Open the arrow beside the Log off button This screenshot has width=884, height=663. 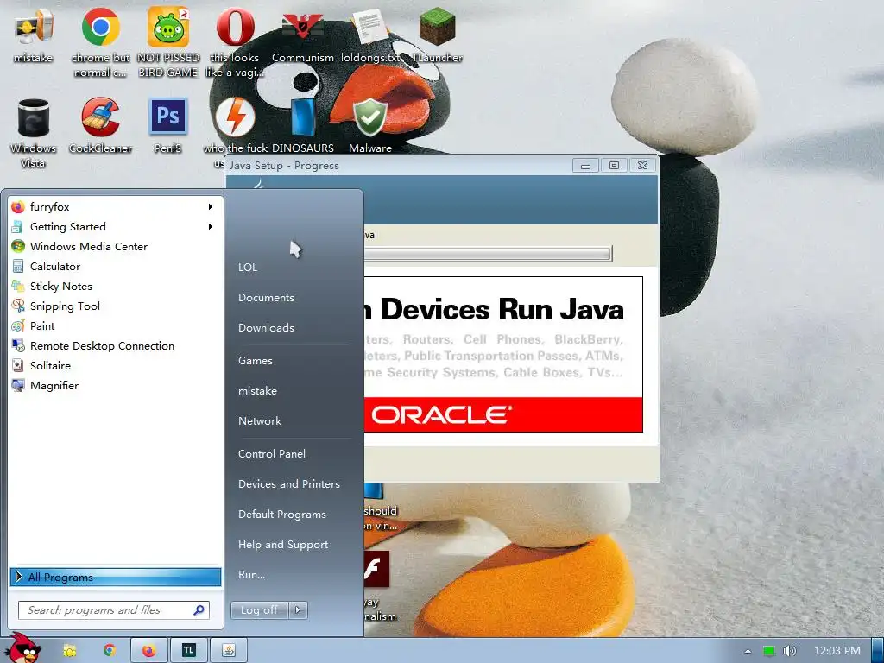point(298,609)
